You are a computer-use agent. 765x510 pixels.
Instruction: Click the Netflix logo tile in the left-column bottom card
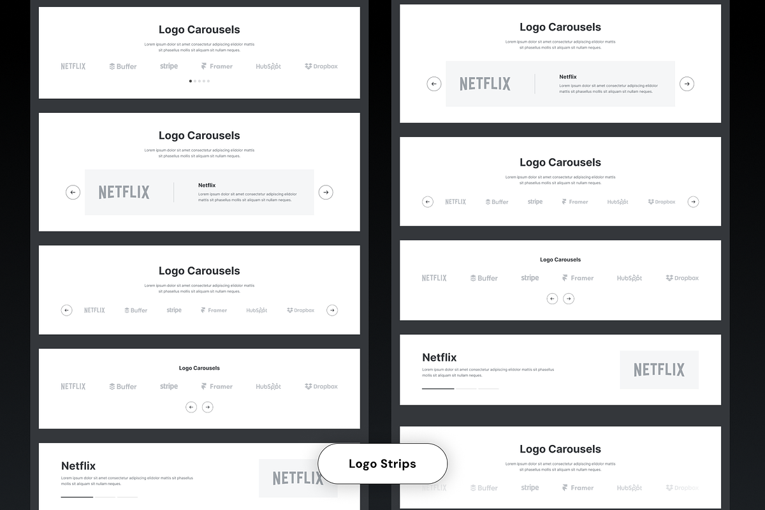point(298,478)
